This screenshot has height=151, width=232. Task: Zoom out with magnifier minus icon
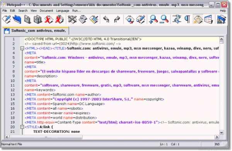164,19
